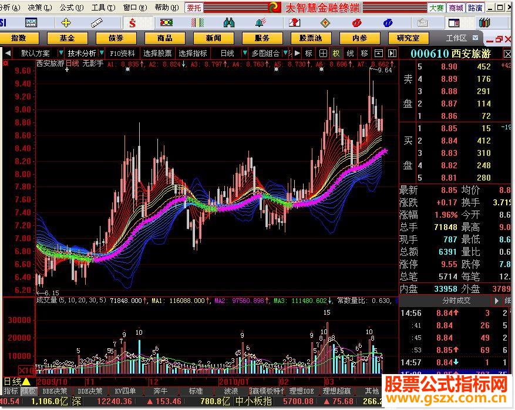Select the 理想DDE template tab
515x410 pixels.
coord(302,391)
